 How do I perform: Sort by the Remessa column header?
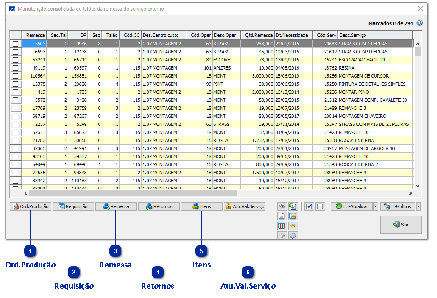point(35,35)
